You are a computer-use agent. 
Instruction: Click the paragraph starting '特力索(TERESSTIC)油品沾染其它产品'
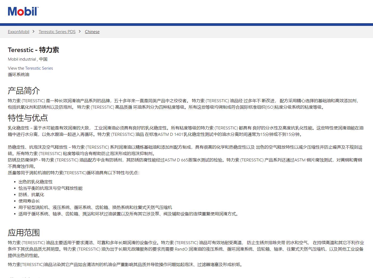[x=126, y=264]
